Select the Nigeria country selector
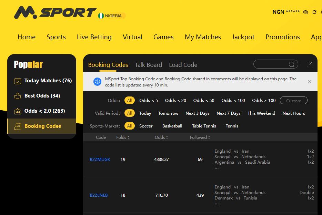This screenshot has width=322, height=215. 110,16
